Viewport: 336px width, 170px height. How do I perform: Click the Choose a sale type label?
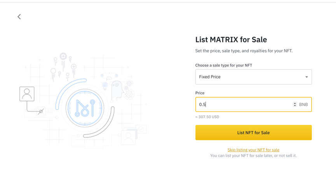click(x=224, y=65)
